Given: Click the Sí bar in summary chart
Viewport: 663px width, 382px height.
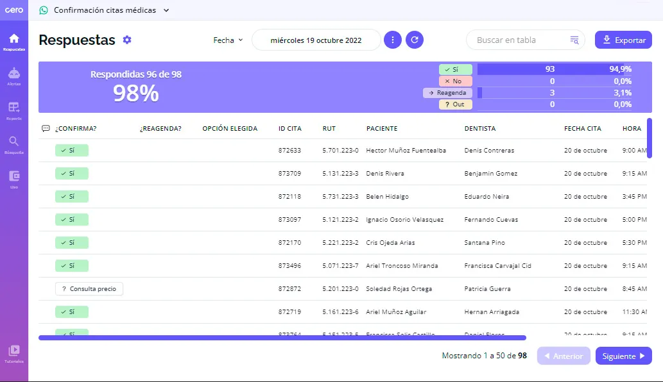Looking at the screenshot, I should click(x=551, y=69).
